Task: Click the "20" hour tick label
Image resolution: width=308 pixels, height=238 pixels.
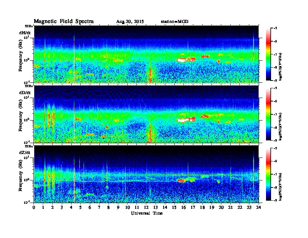Action: click(221, 208)
